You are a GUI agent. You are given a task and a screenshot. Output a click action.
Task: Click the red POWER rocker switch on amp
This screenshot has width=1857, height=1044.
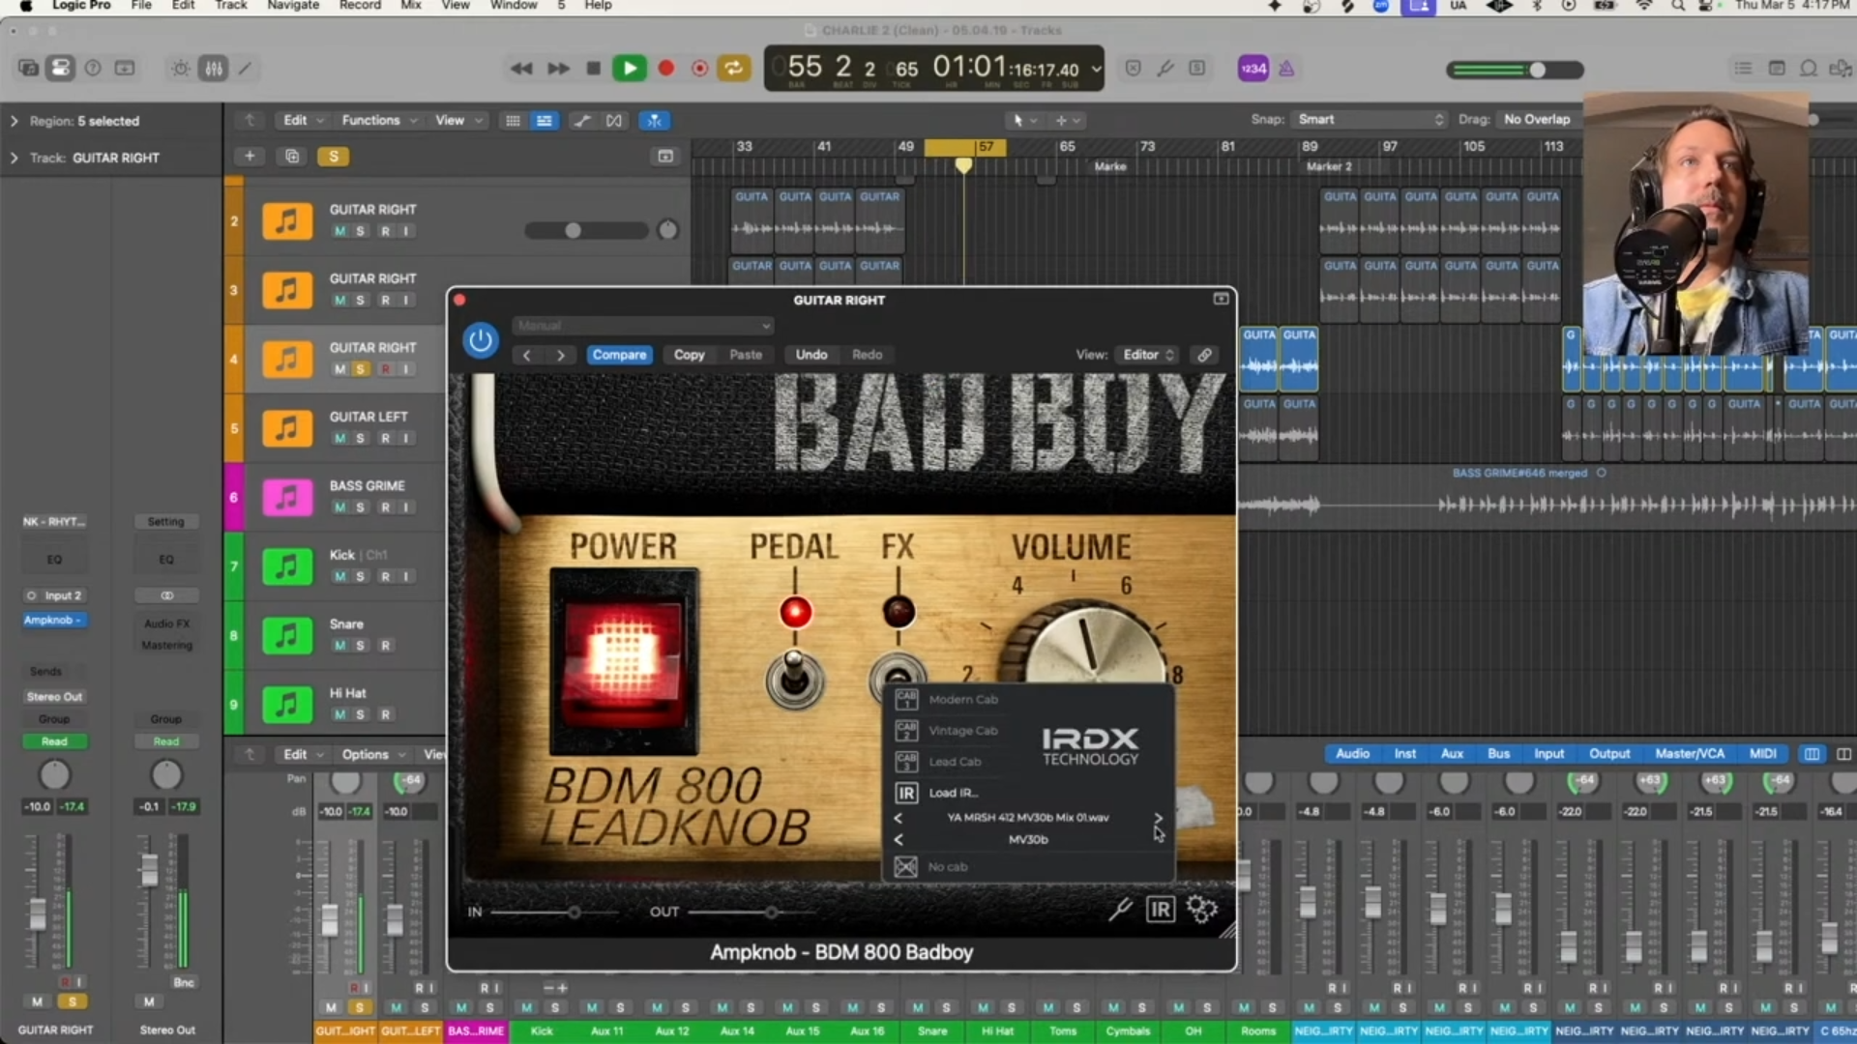click(624, 660)
